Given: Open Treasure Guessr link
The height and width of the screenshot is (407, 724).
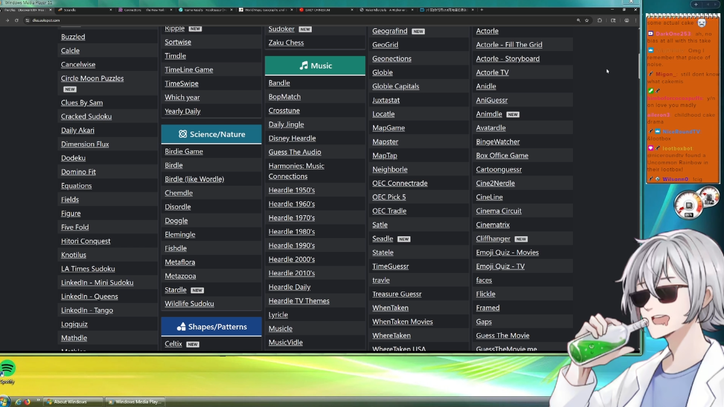Looking at the screenshot, I should tap(397, 294).
